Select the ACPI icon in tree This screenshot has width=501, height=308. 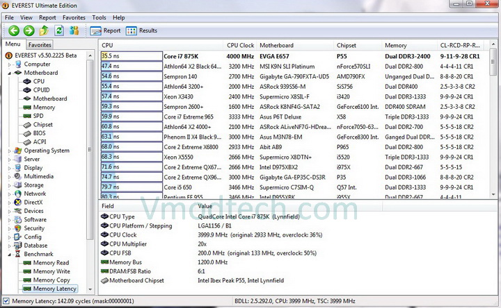pos(27,142)
